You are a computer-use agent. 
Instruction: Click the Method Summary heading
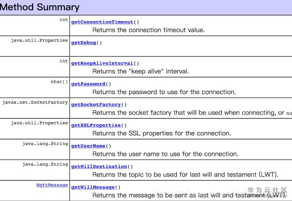pos(40,7)
